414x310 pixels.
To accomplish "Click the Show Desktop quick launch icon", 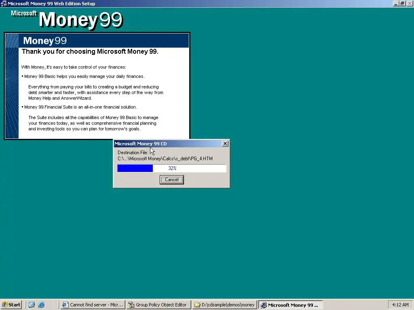I will 32,305.
